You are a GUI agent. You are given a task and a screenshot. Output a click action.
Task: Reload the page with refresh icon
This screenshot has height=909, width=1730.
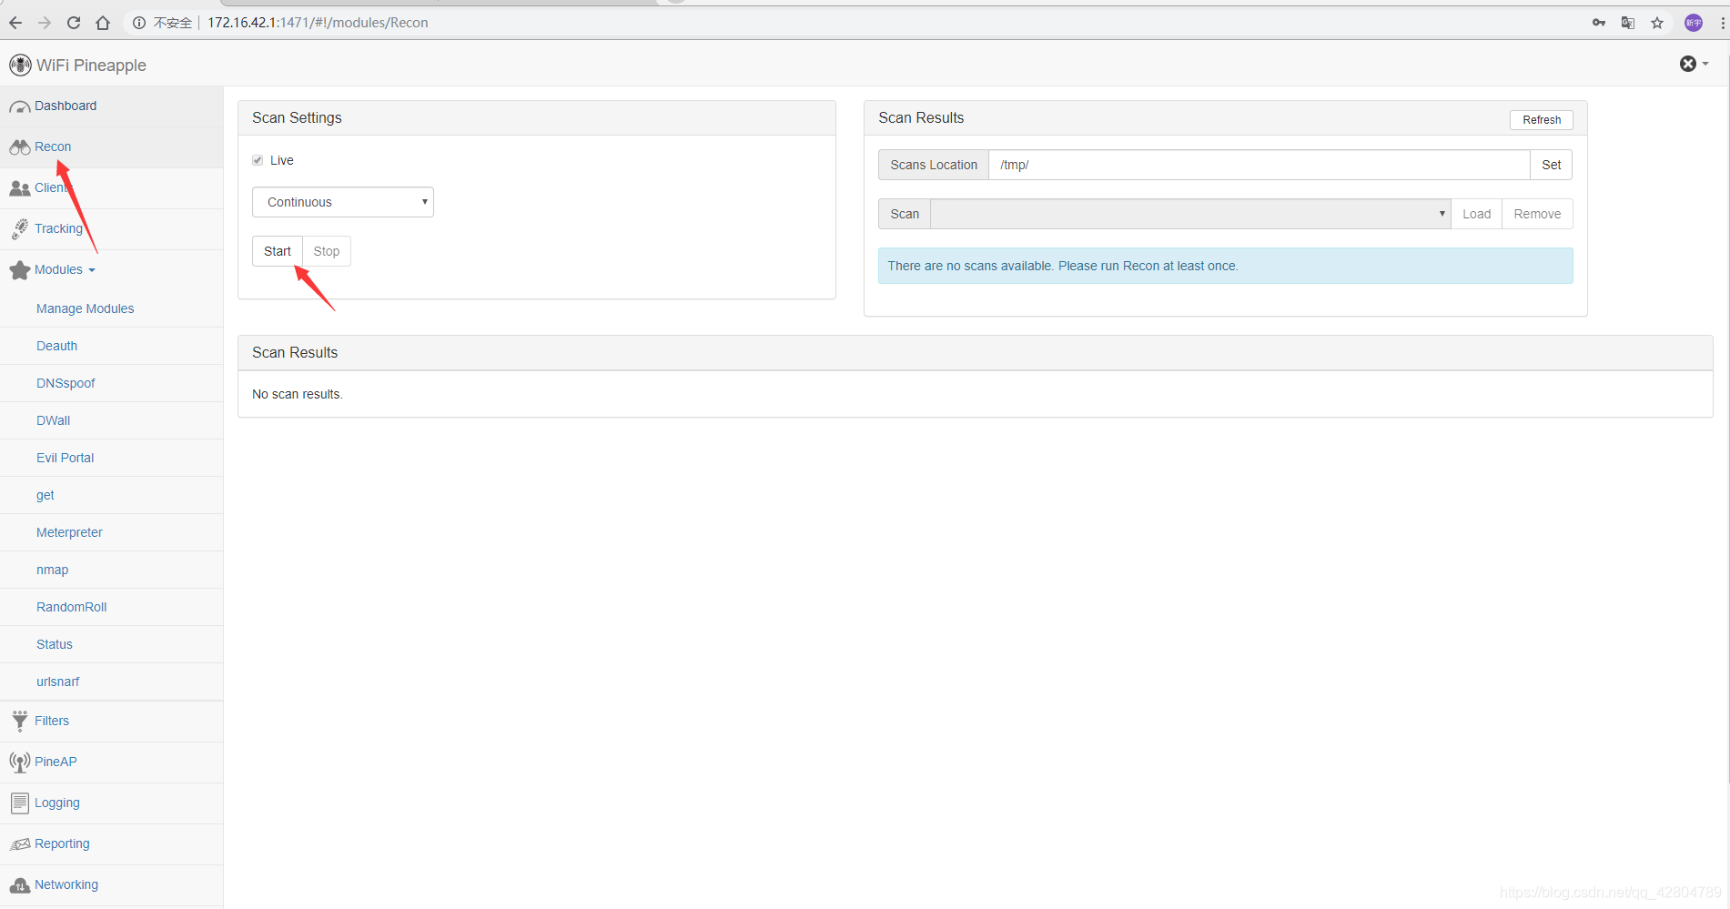(74, 23)
